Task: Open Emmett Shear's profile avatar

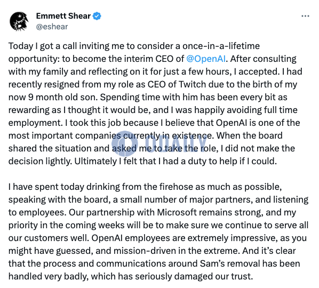Action: click(x=19, y=21)
